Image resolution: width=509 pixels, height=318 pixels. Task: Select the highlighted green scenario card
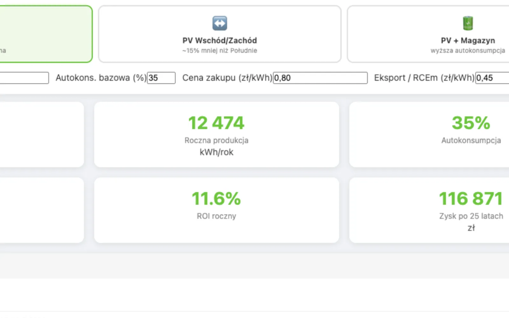46,34
